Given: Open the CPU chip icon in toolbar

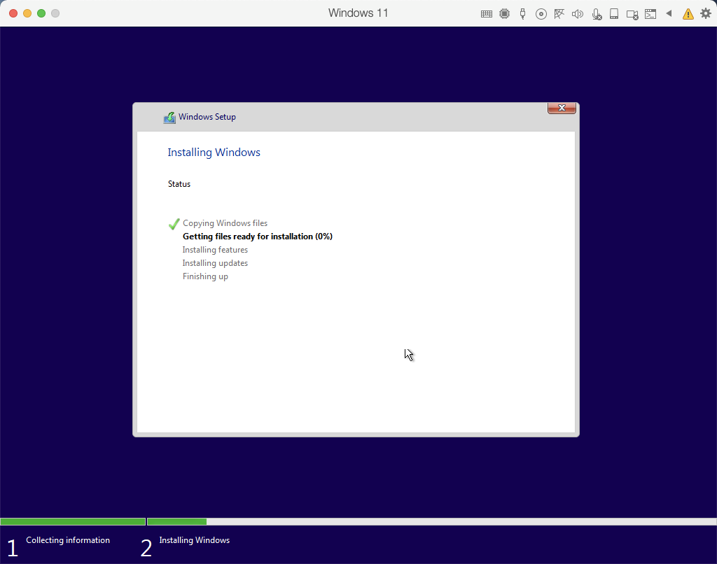Looking at the screenshot, I should point(504,14).
